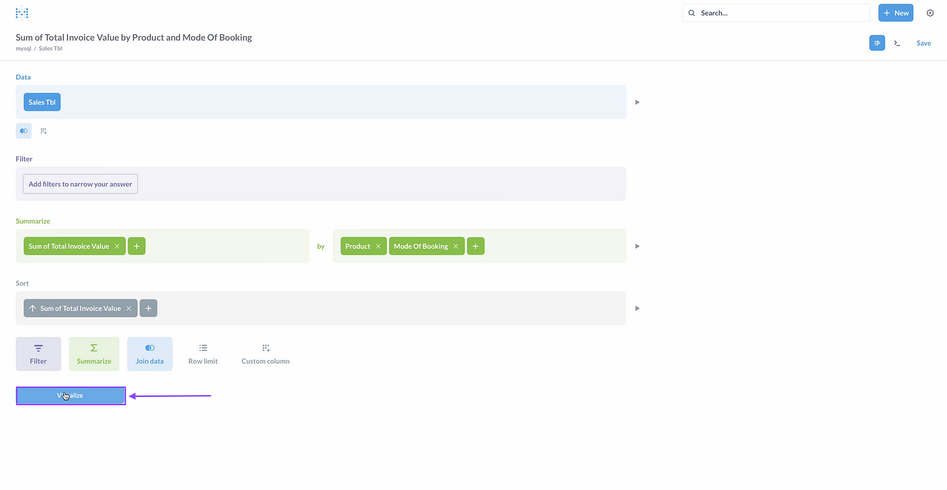Save the question
Viewport: 947px width, 490px height.
tap(923, 43)
